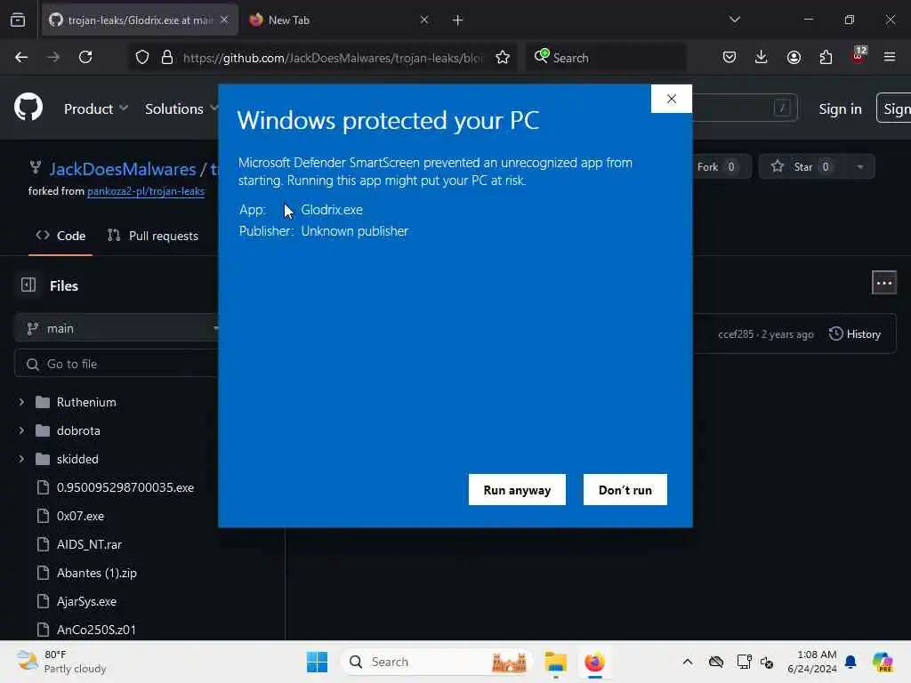Bookmark this page with star icon
Viewport: 911px width, 683px height.
pyautogui.click(x=503, y=57)
